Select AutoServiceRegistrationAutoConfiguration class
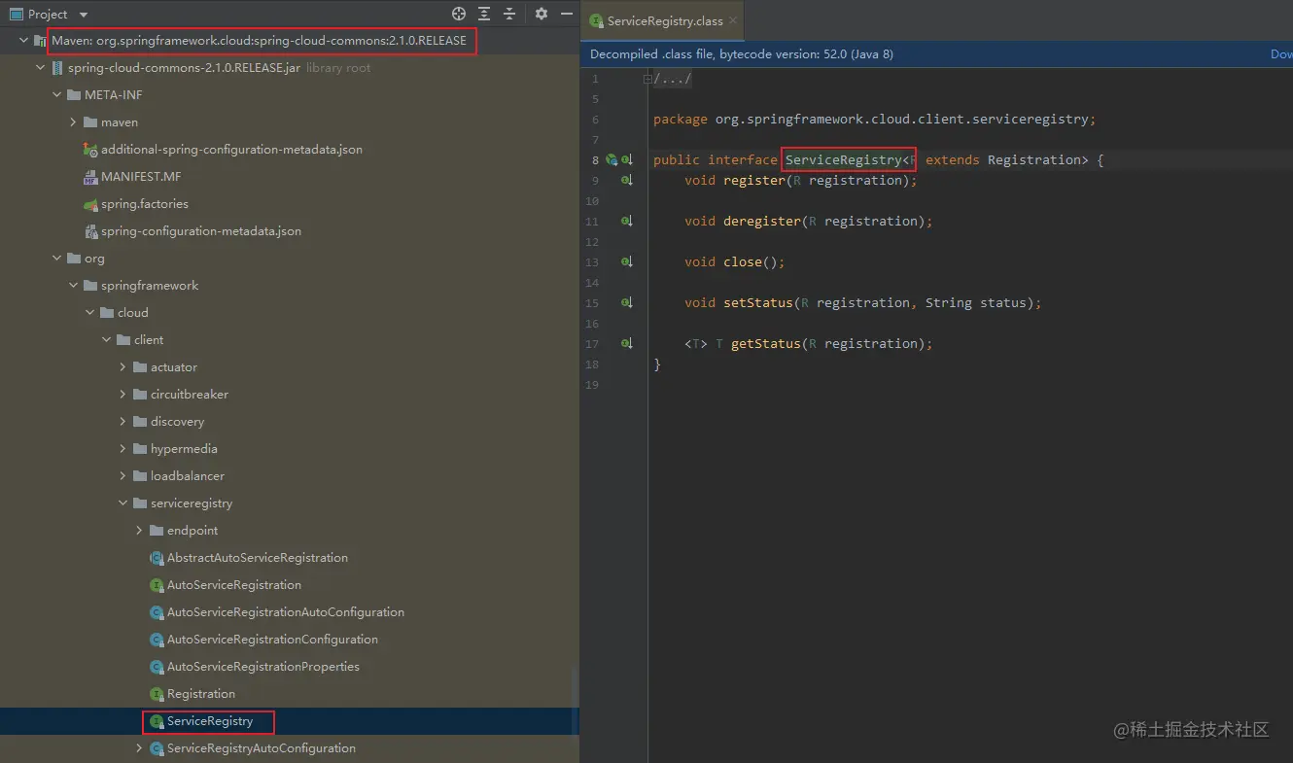 286,612
